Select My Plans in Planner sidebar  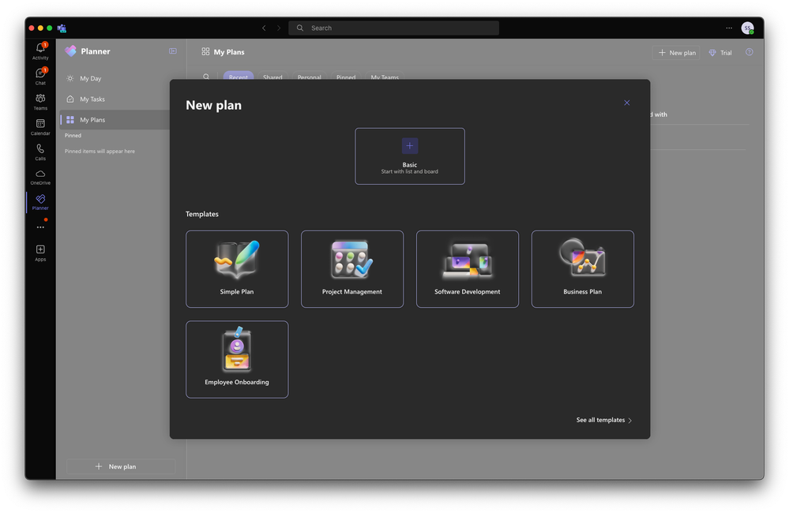click(115, 120)
